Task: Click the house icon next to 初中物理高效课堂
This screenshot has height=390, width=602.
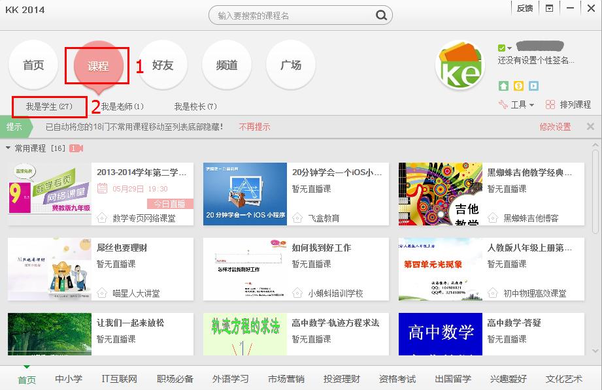Action: pos(493,293)
